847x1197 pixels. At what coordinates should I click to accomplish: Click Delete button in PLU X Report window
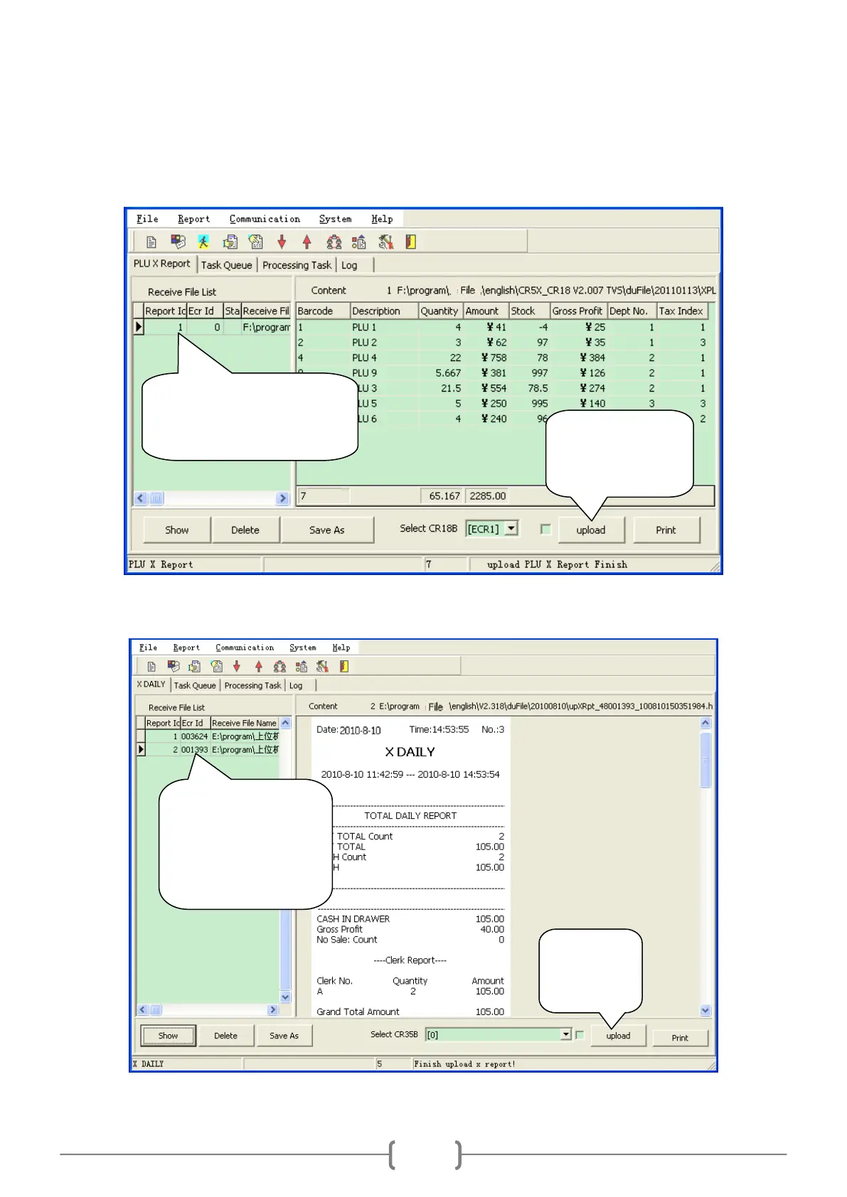[245, 530]
